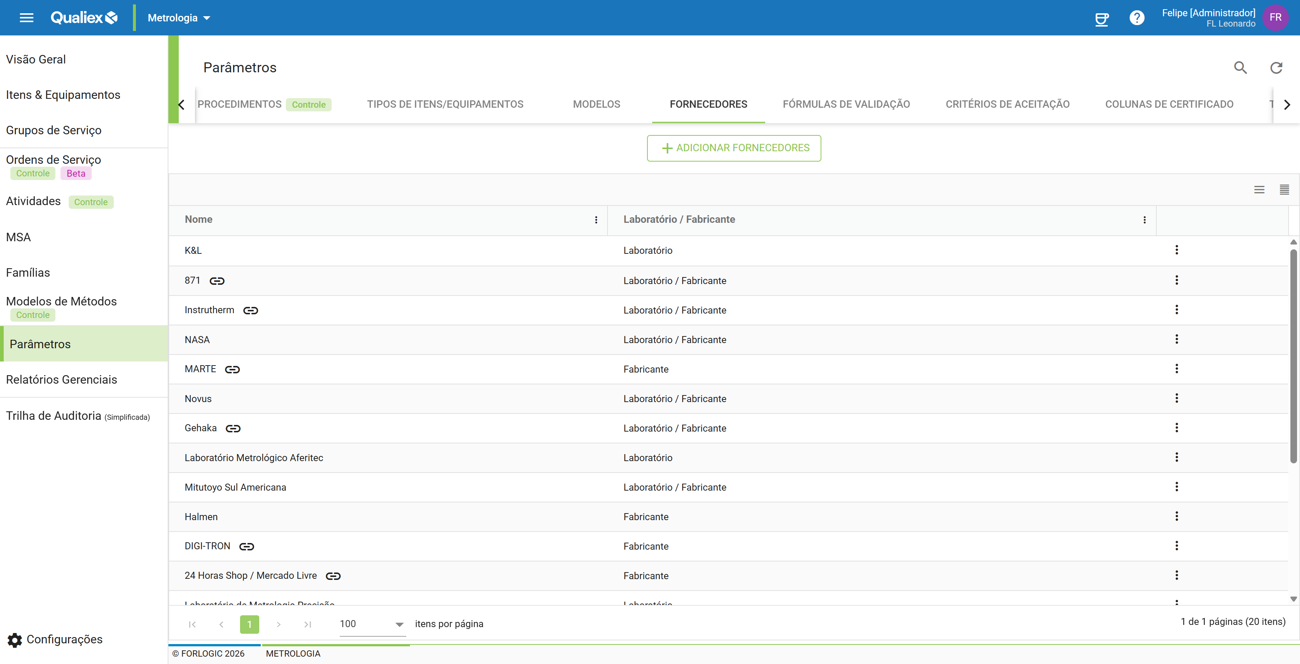The height and width of the screenshot is (664, 1300).
Task: Click the table vertical scrollbar thumb
Action: pos(1293,356)
